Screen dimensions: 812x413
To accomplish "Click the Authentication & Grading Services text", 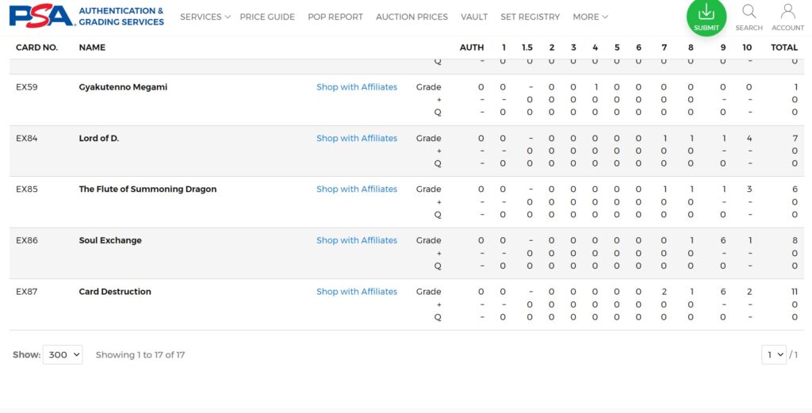I will coord(121,16).
